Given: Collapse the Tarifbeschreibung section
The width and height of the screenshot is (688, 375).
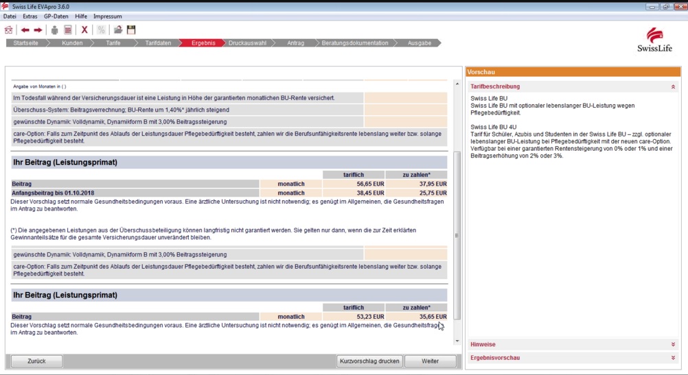Looking at the screenshot, I should pos(673,87).
